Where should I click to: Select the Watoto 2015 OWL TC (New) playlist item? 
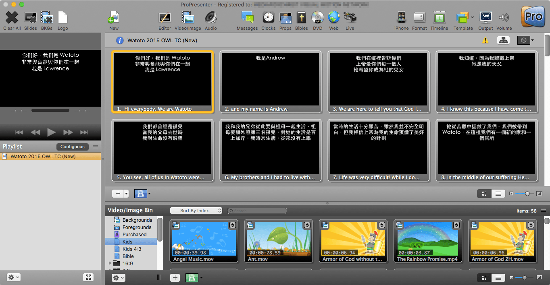pyautogui.click(x=50, y=156)
